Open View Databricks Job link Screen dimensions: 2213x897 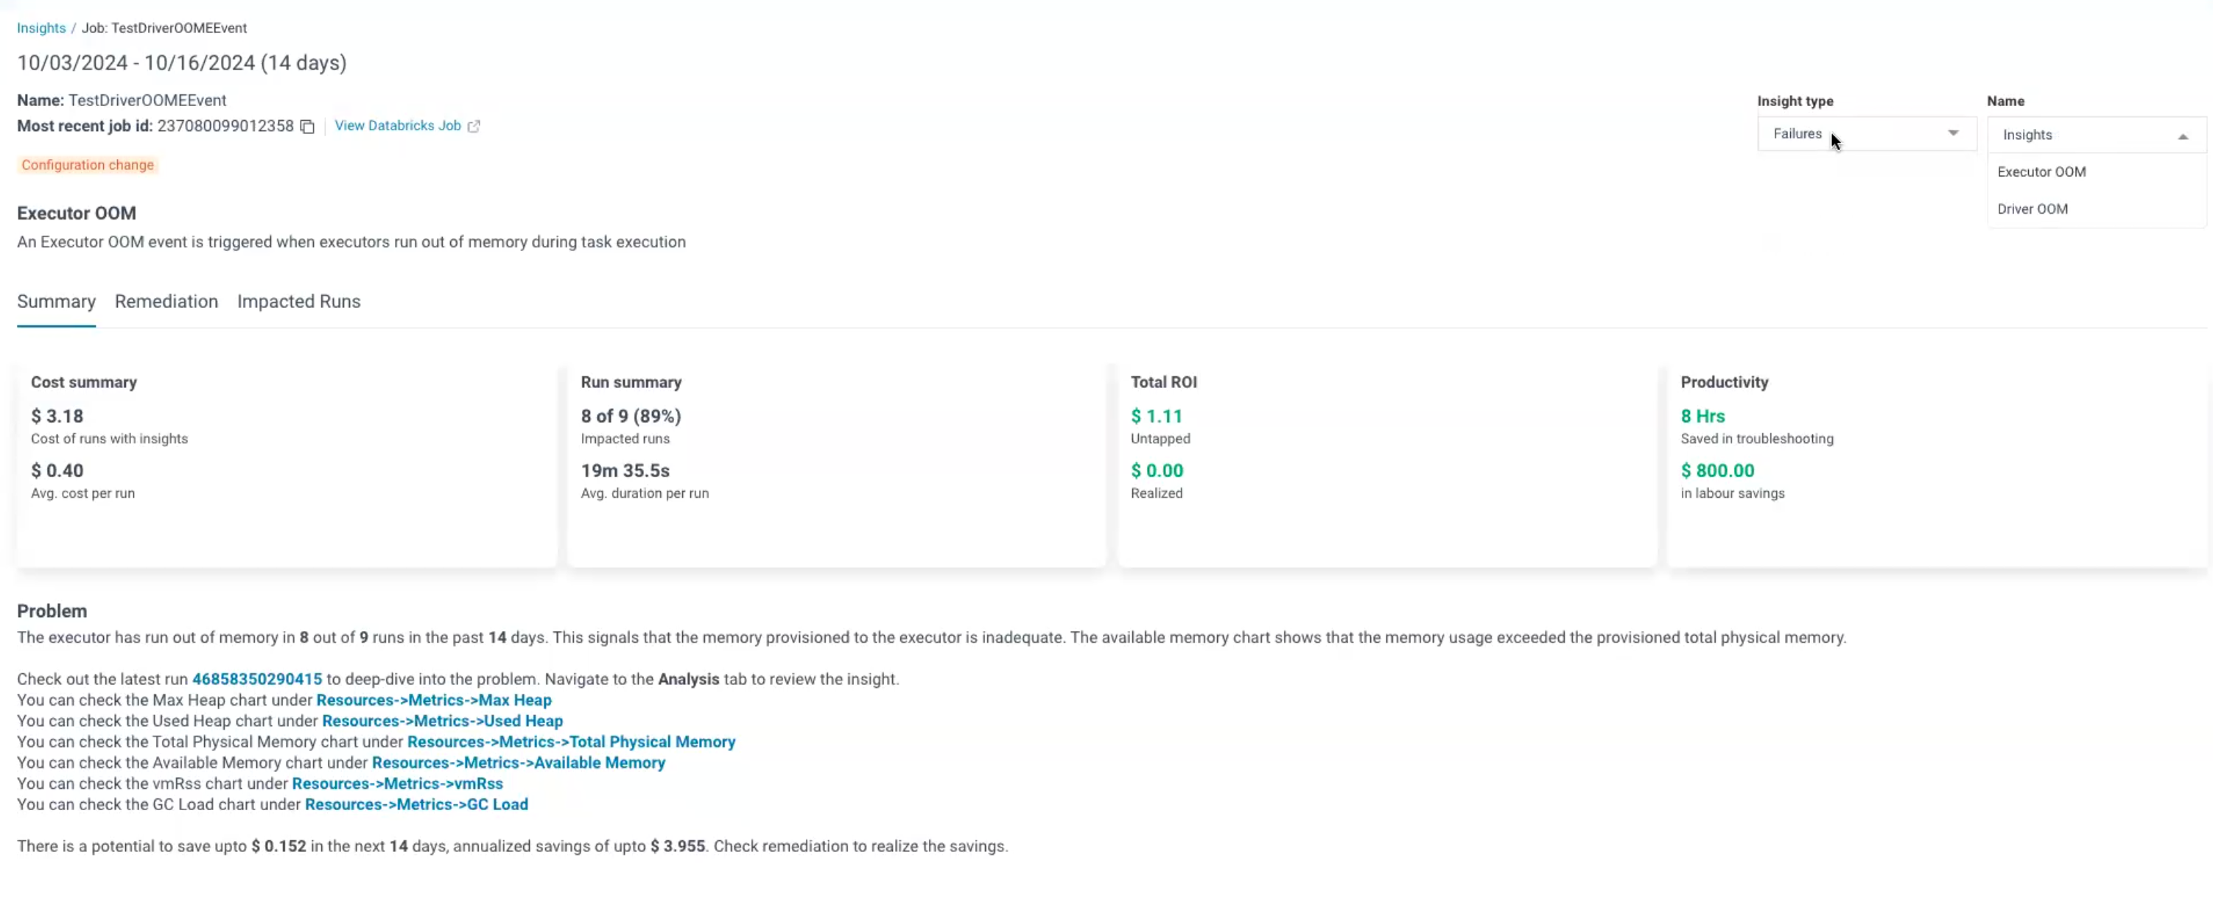(398, 125)
